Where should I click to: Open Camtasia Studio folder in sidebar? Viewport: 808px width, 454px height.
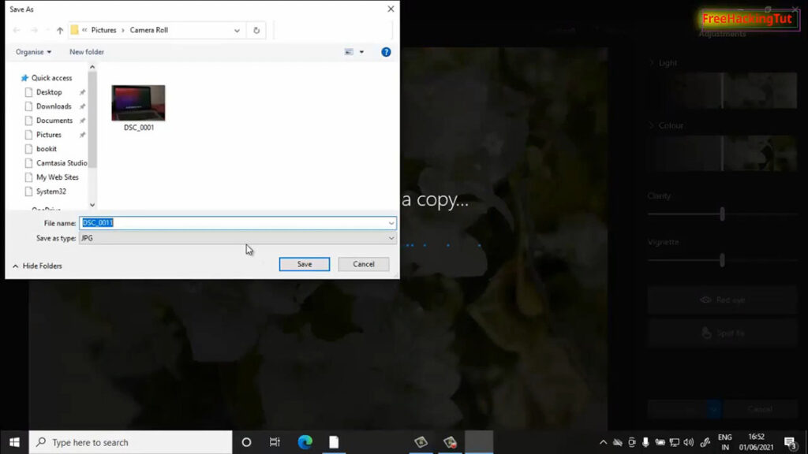click(x=62, y=163)
